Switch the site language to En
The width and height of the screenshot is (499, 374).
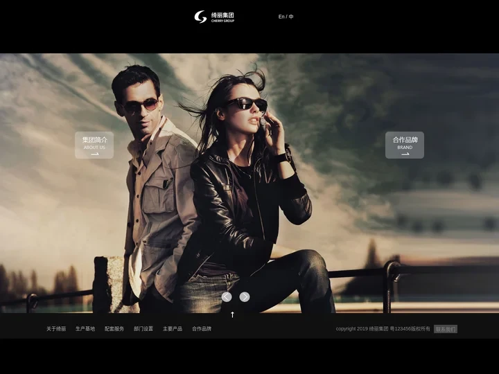[281, 17]
